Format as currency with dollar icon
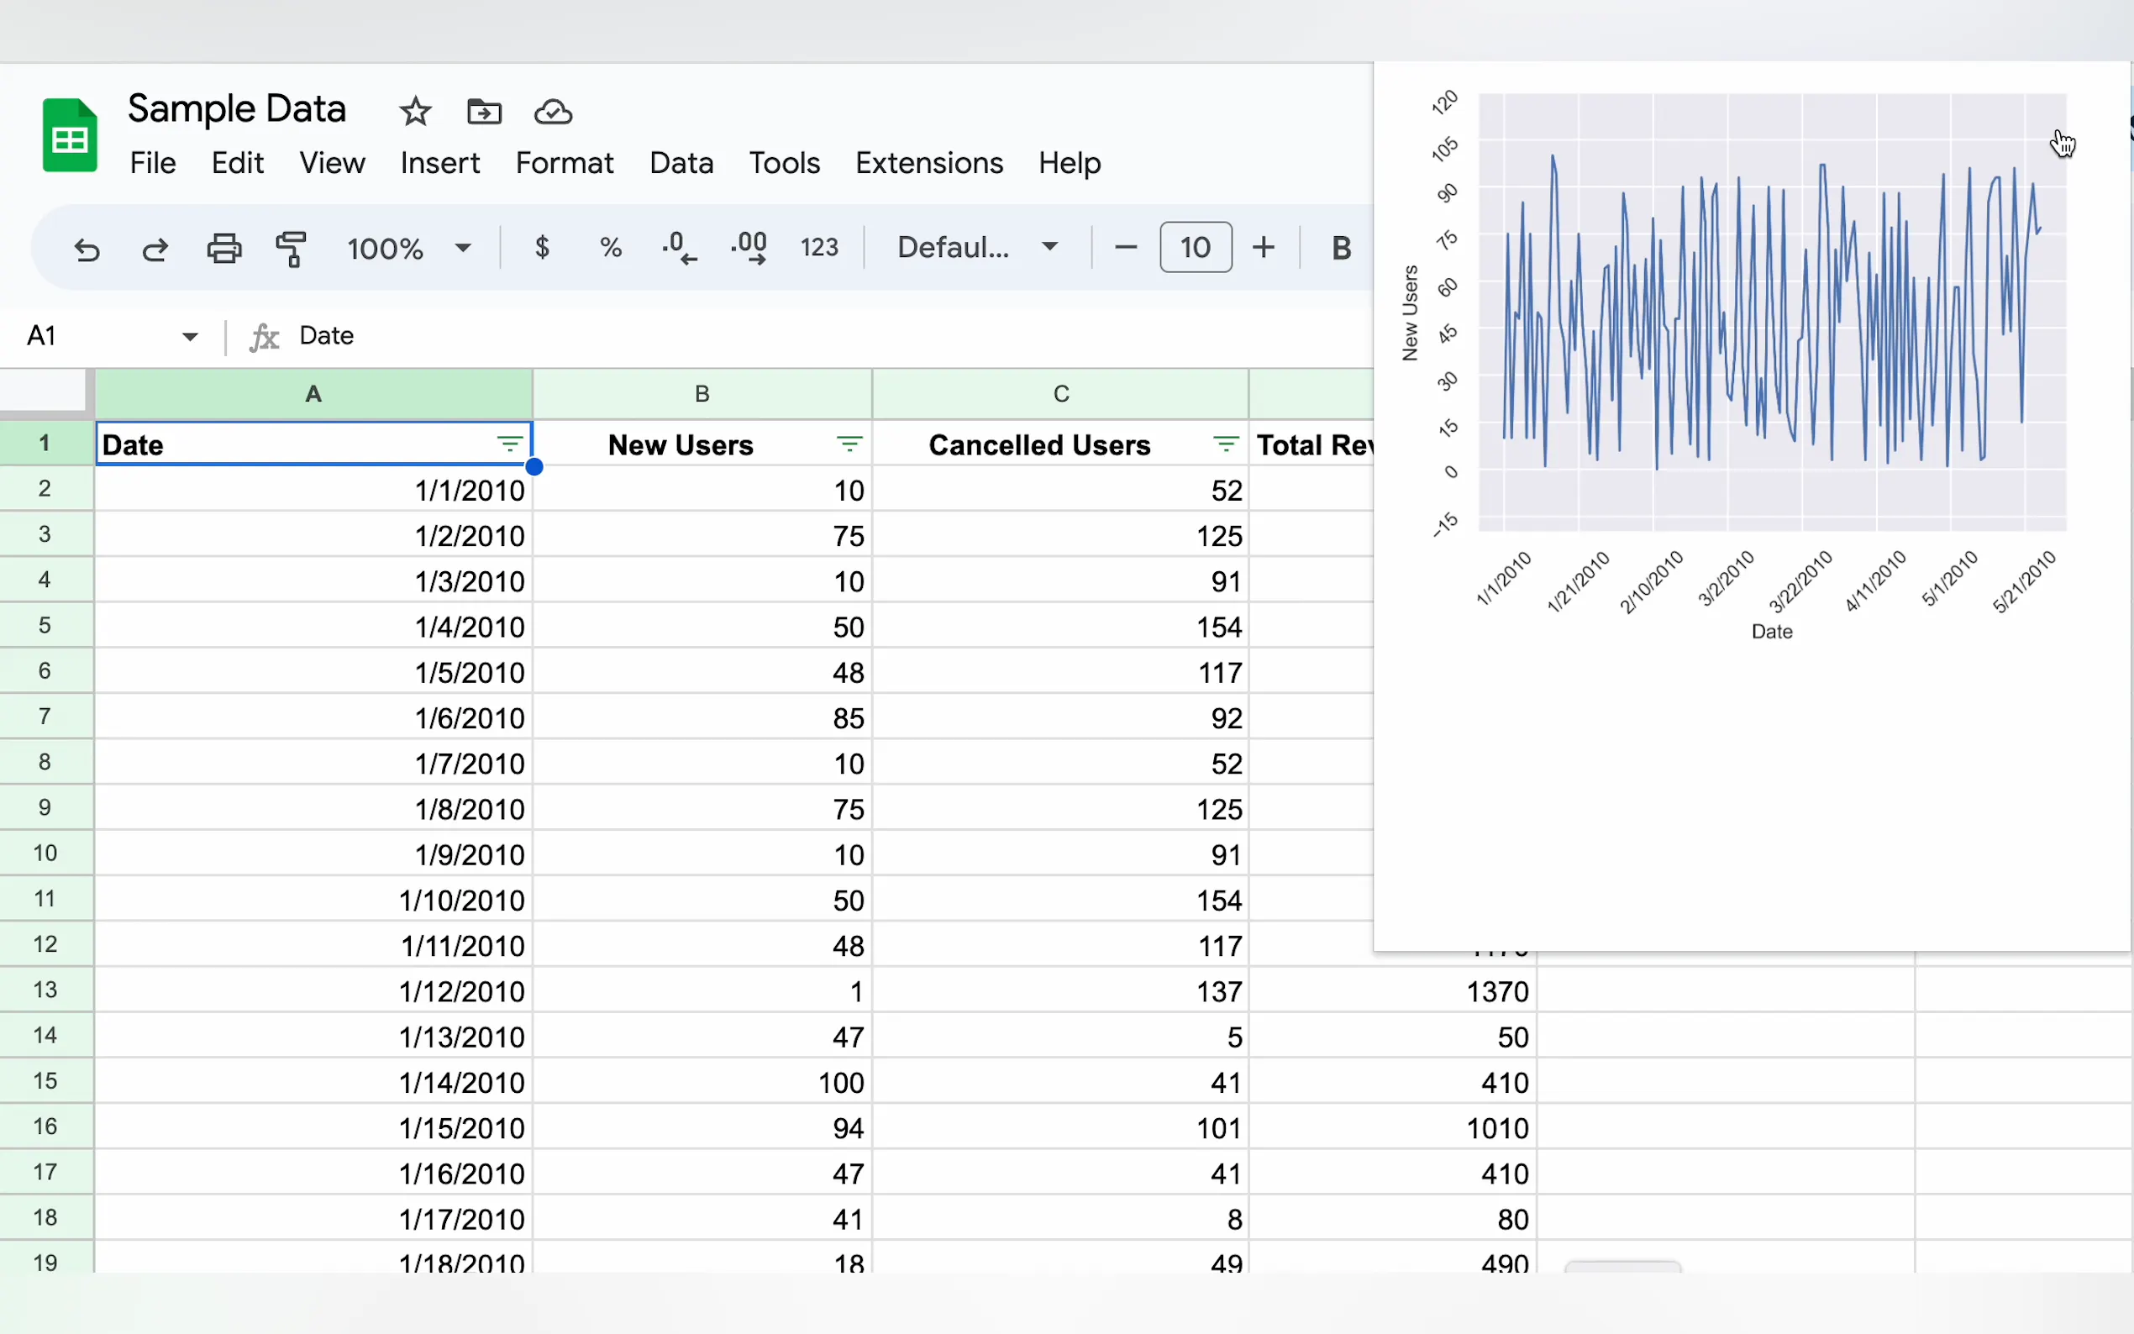2134x1334 pixels. 543,248
